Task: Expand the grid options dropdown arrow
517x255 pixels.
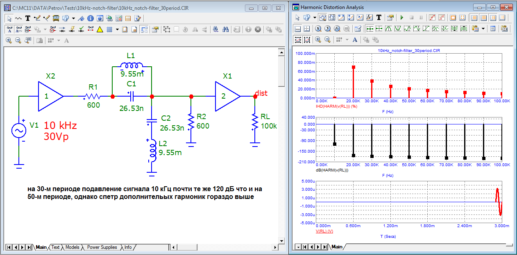Action: pyautogui.click(x=117, y=29)
